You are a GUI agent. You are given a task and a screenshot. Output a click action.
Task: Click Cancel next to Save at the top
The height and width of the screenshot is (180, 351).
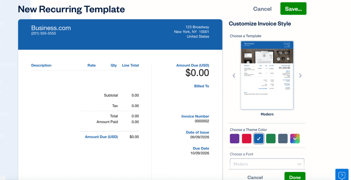point(262,9)
